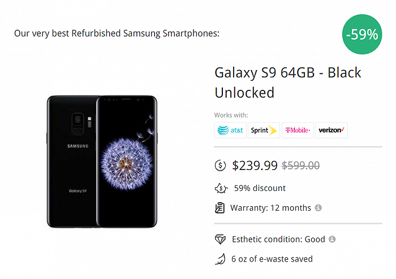The image size is (396, 279).
Task: Click the Verizon carrier logo
Action: (x=332, y=130)
